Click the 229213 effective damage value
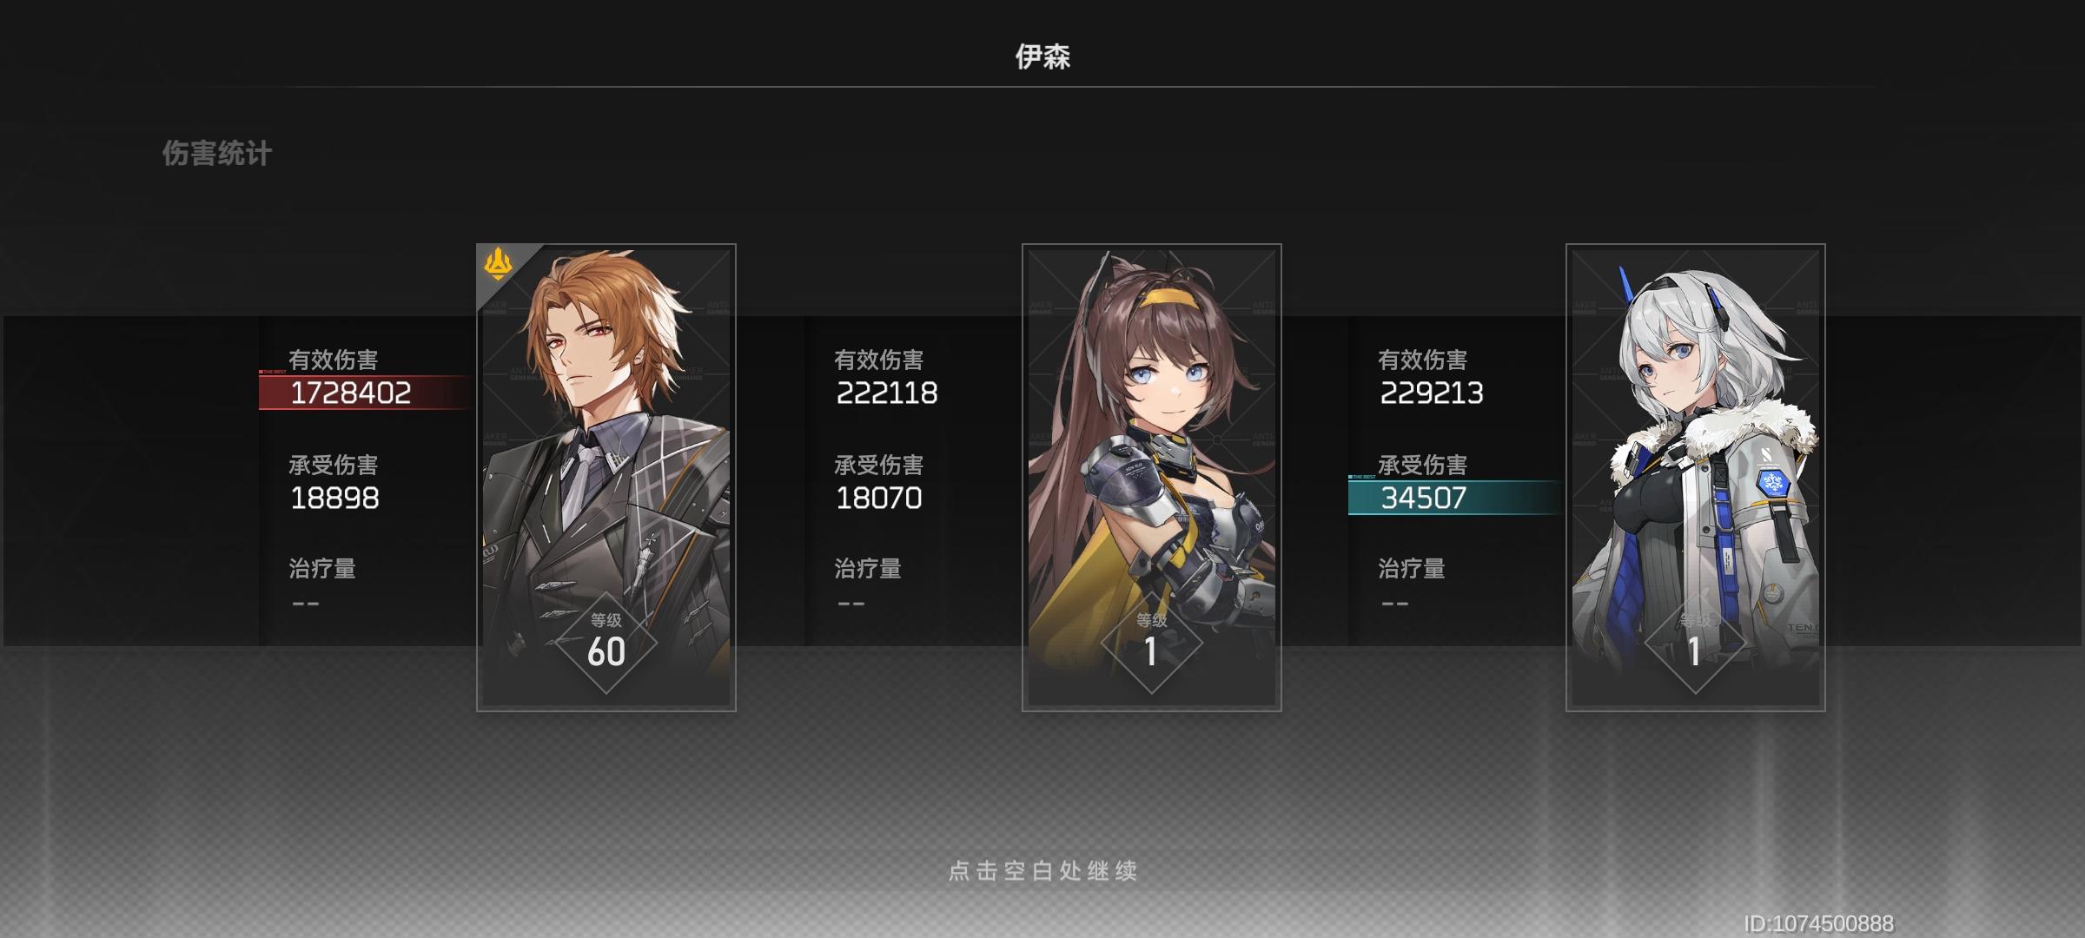Image resolution: width=2085 pixels, height=938 pixels. coord(1432,393)
